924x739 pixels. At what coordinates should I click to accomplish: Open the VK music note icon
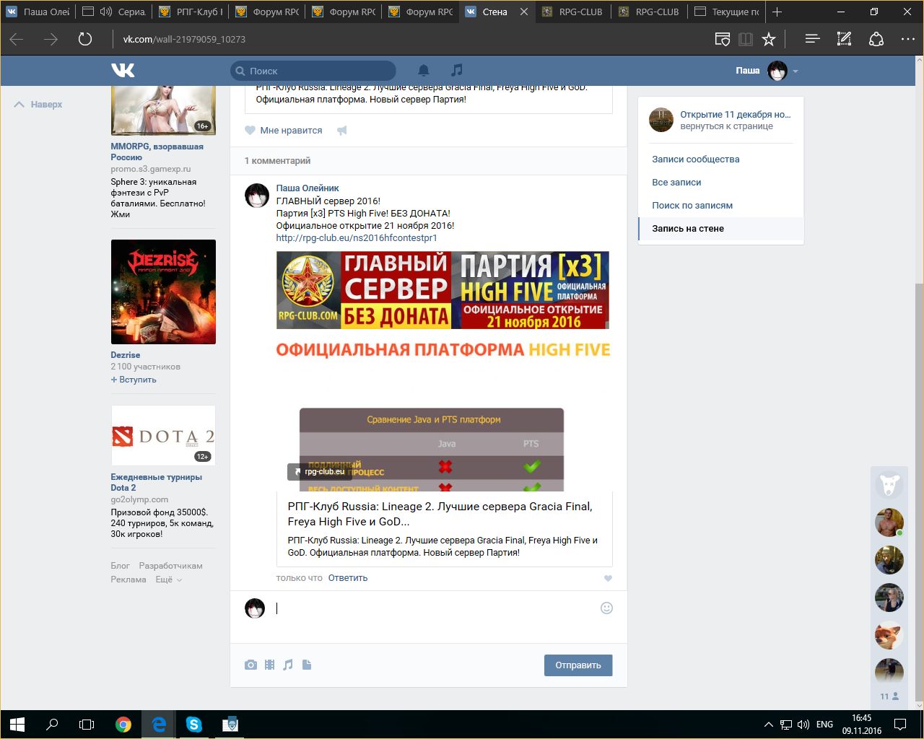[456, 70]
